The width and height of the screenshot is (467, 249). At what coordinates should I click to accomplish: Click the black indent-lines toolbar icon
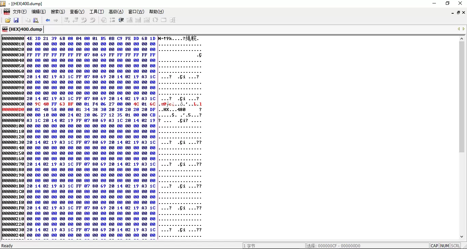click(x=121, y=20)
